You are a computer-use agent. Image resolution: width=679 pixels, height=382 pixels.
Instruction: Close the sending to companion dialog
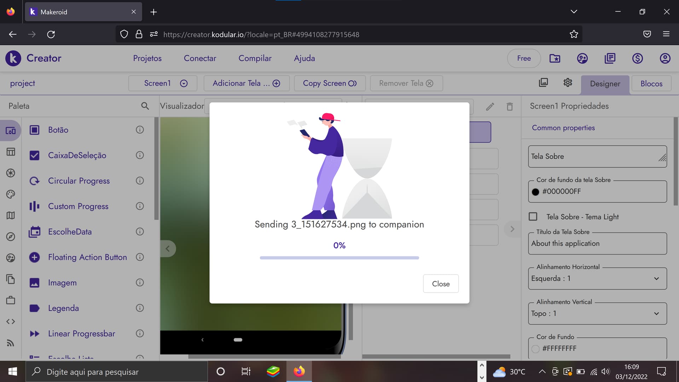(441, 284)
